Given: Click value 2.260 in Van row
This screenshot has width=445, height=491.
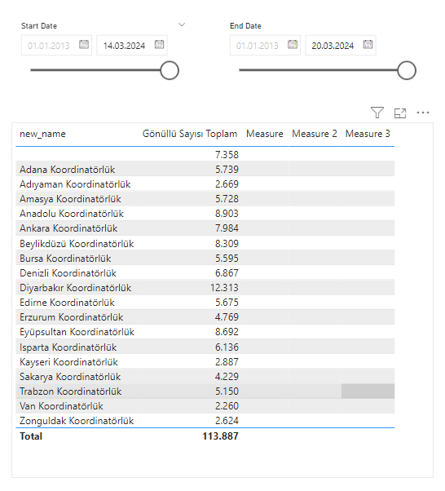Looking at the screenshot, I should point(227,406).
